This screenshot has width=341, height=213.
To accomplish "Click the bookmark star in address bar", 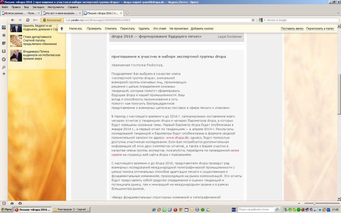I will (253, 20).
